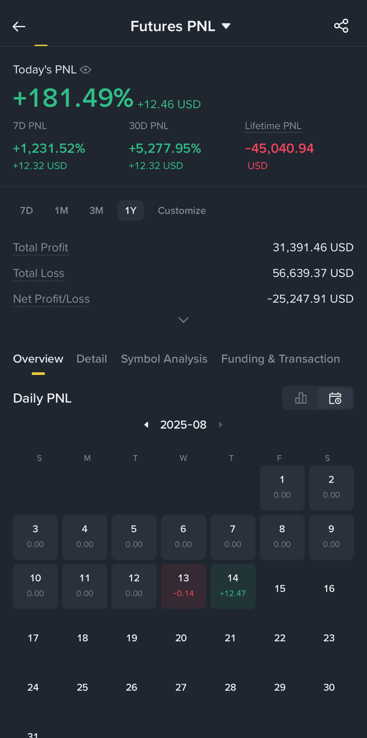The image size is (367, 738).
Task: Expand more profit statistics chevron
Action: tap(183, 320)
